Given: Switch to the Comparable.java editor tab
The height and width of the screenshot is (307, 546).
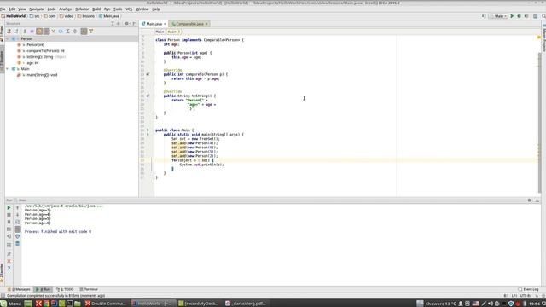Looking at the screenshot, I should click(x=189, y=24).
